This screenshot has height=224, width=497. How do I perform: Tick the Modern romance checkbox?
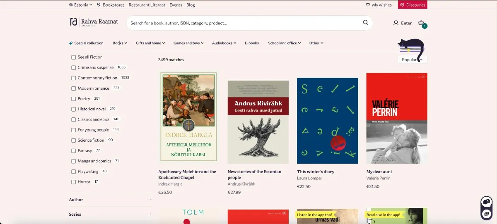tap(73, 88)
